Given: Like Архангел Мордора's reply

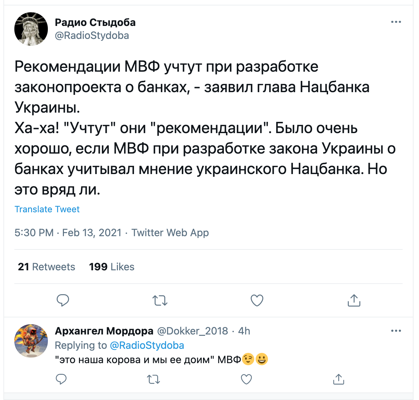Looking at the screenshot, I should [x=246, y=379].
